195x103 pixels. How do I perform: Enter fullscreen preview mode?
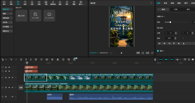tap(152, 53)
